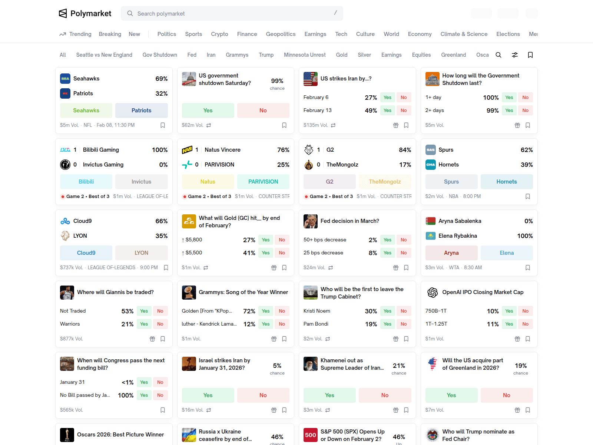This screenshot has width=593, height=445.
Task: Open the Elections category
Action: click(508, 34)
